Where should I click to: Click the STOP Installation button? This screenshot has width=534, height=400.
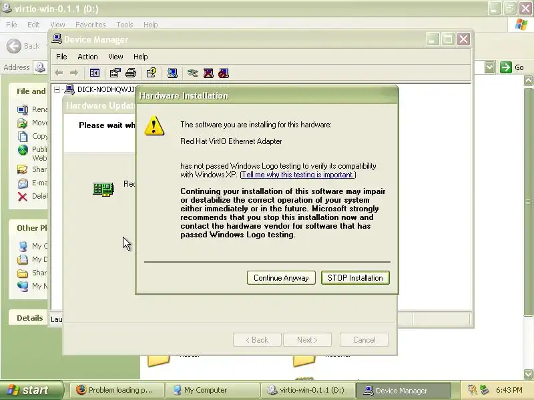355,278
